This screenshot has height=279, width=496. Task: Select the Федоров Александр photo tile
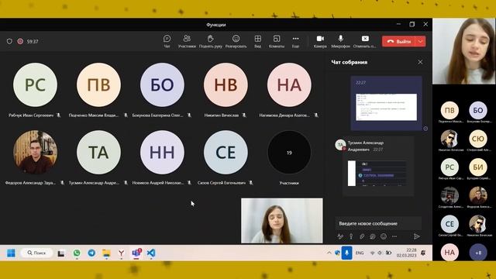(35, 152)
